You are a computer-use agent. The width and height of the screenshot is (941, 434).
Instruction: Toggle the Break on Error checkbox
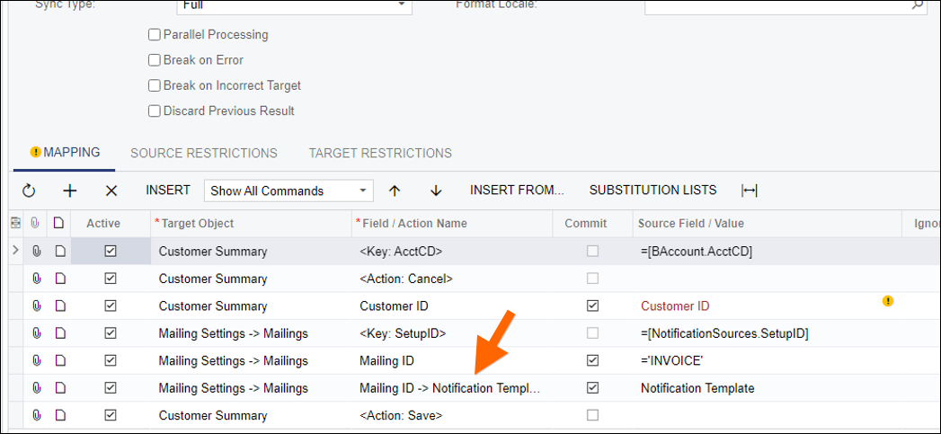tap(154, 60)
